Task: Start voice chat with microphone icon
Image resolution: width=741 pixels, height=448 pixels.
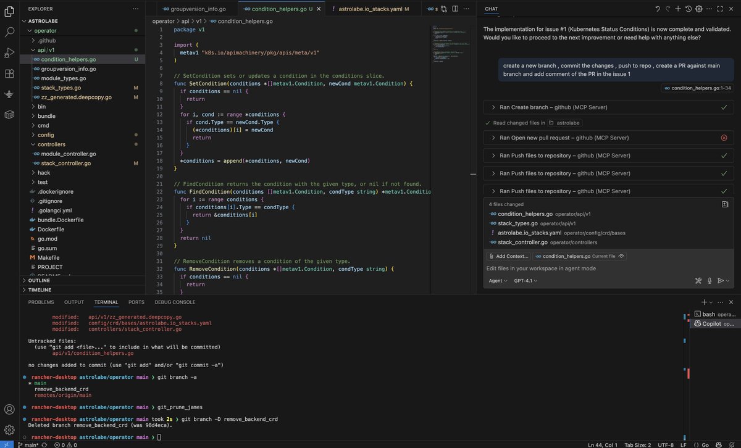Action: (710, 281)
